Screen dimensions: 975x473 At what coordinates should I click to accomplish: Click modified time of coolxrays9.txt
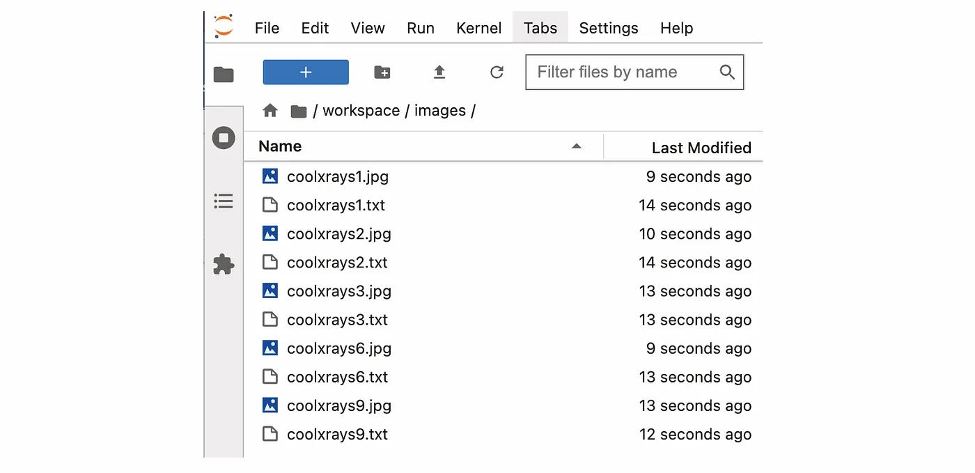point(695,435)
